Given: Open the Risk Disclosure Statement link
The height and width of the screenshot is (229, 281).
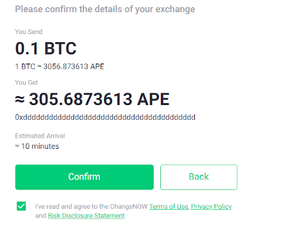Looking at the screenshot, I should (86, 216).
